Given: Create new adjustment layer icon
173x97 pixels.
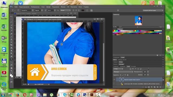Looking at the screenshot, I should 152,87.
